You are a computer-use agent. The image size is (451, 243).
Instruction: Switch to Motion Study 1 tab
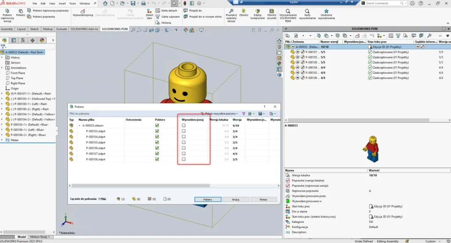(40, 237)
